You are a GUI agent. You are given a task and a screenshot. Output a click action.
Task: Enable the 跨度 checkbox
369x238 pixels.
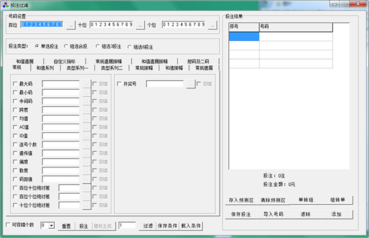[x=15, y=109]
